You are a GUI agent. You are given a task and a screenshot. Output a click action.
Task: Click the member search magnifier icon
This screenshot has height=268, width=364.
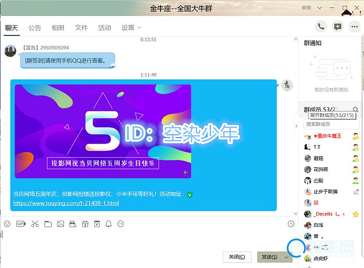(355, 109)
